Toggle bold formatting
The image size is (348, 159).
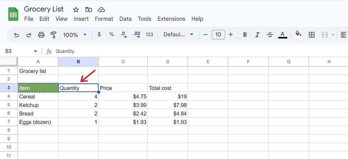coord(245,35)
